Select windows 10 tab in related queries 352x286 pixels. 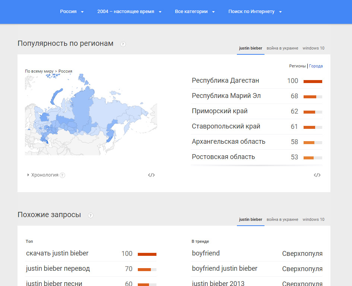tap(313, 220)
